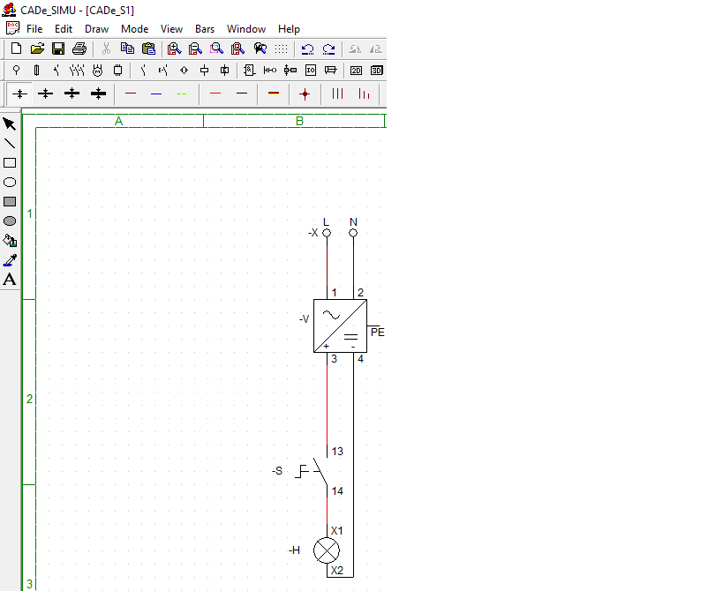Pick the bright red wire
Screen dimensions: 723x591
pyautogui.click(x=215, y=94)
